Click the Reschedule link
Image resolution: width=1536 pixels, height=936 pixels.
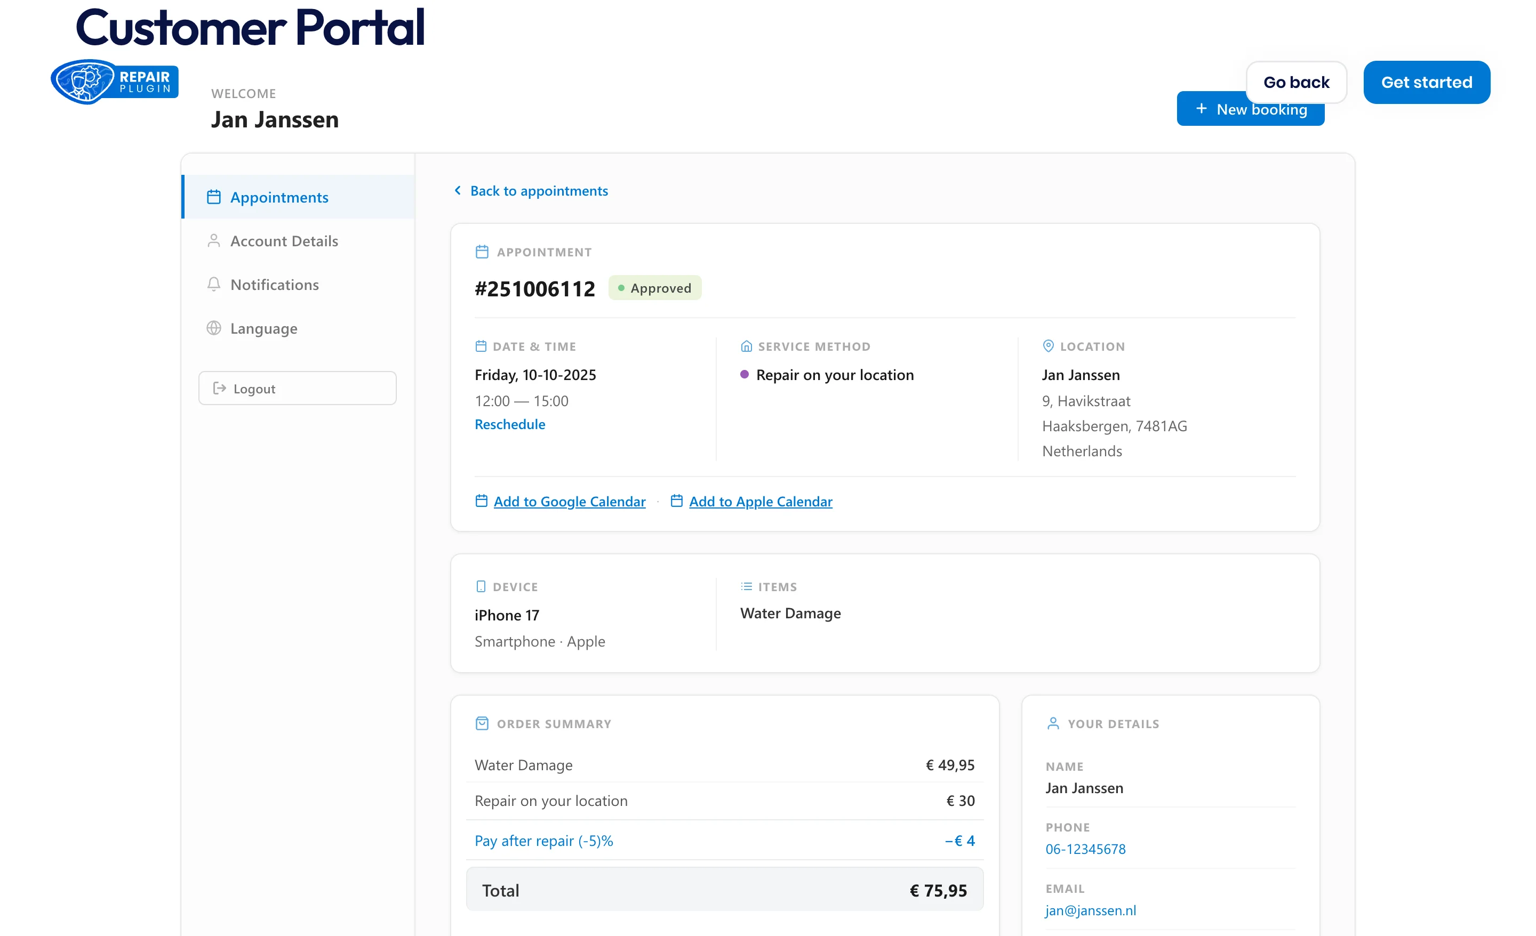click(x=510, y=424)
